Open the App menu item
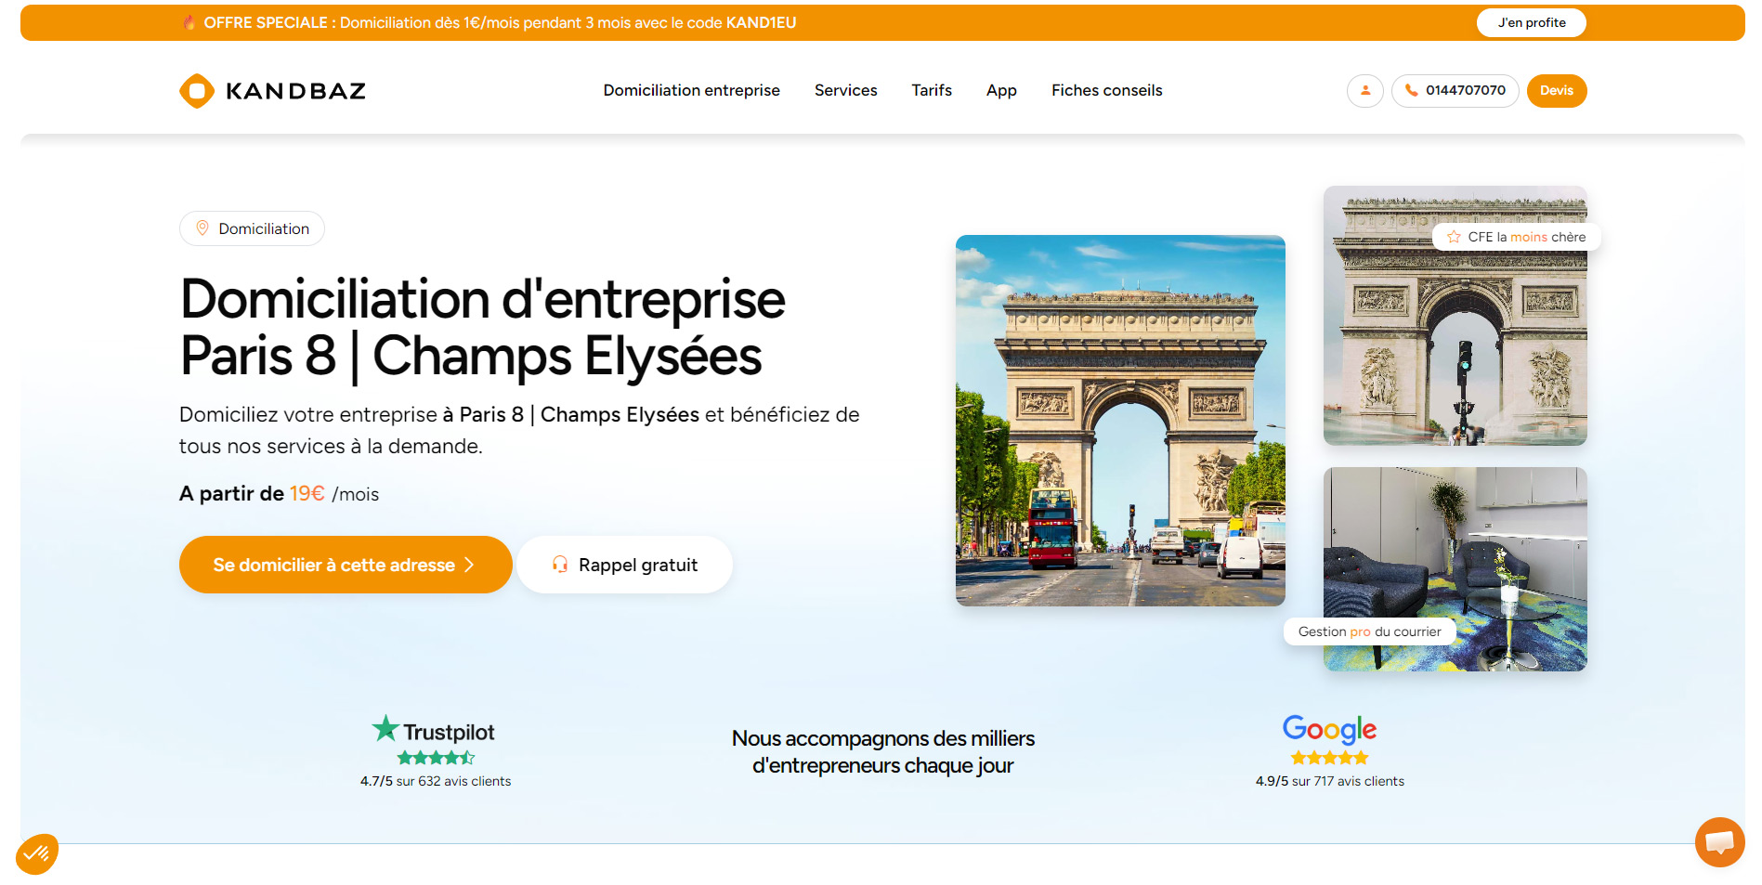Image resolution: width=1762 pixels, height=885 pixels. (x=1001, y=90)
